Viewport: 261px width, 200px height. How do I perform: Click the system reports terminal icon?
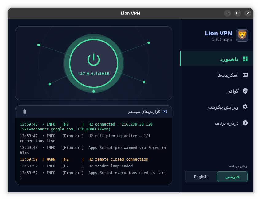[x=165, y=111]
